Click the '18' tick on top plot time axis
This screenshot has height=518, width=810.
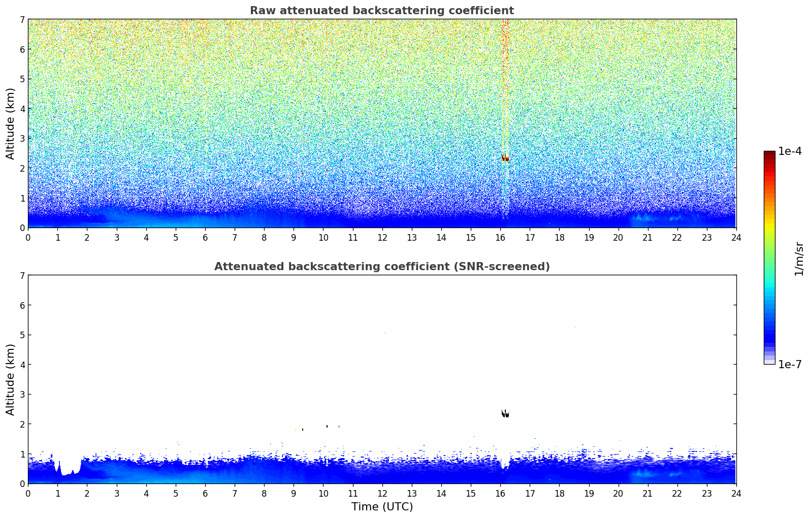tap(559, 237)
